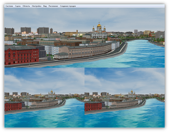Open the Система menu

(x=9, y=6)
